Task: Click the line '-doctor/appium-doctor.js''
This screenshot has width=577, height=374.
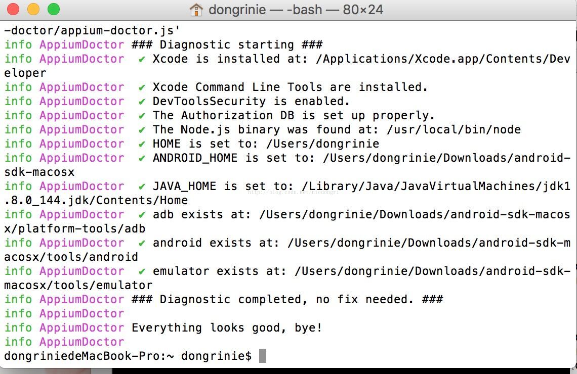Action: 92,30
